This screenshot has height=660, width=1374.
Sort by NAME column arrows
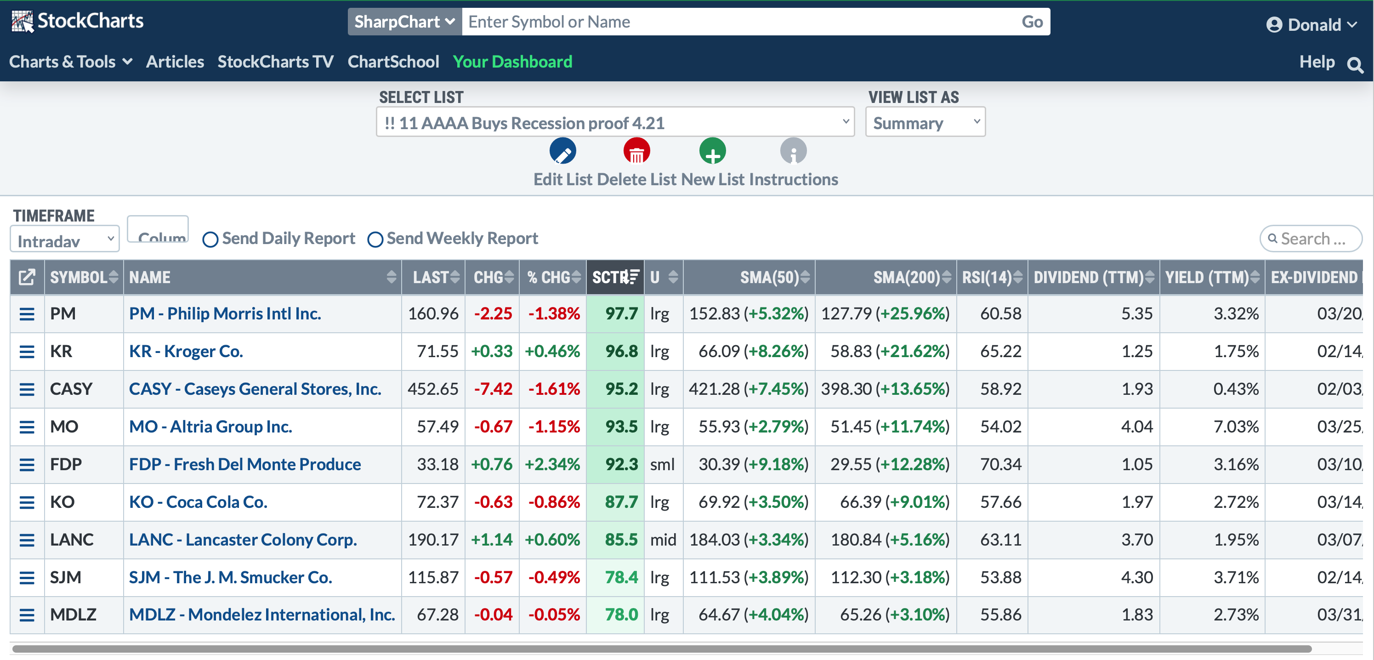(392, 277)
